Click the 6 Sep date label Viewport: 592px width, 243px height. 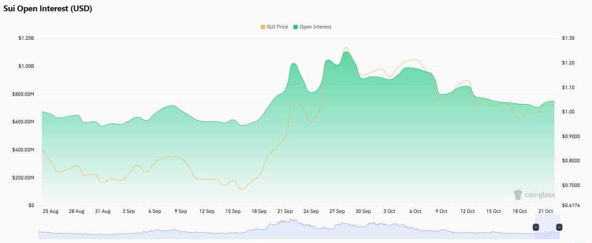point(154,211)
